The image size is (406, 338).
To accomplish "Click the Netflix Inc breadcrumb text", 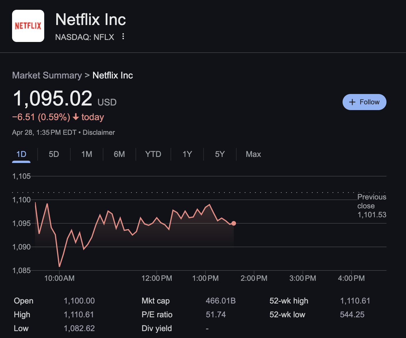I will [113, 75].
